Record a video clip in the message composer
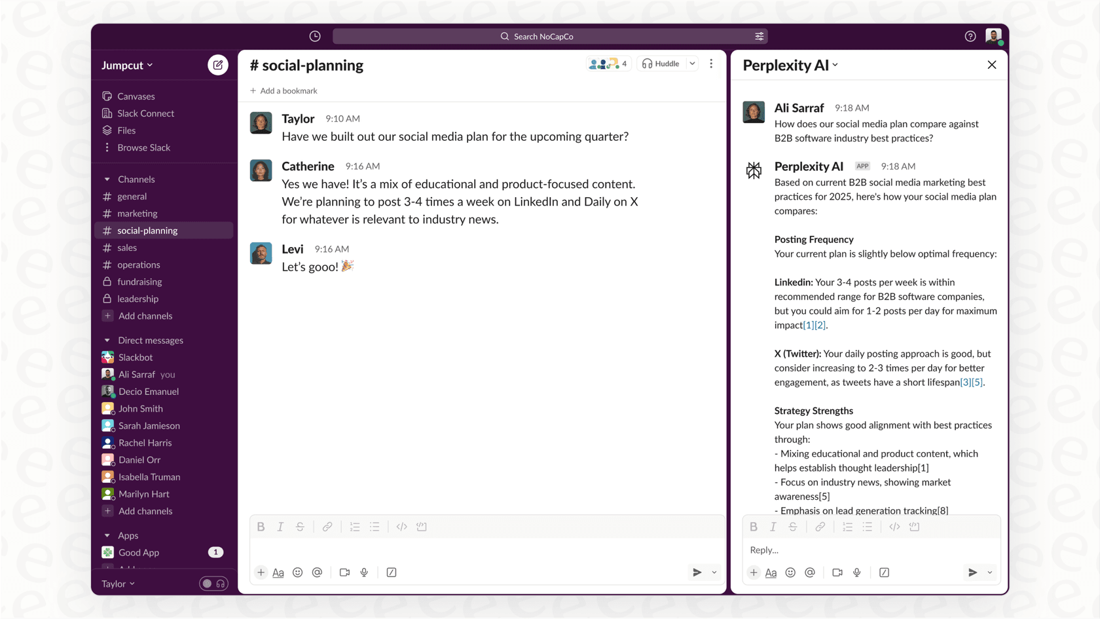 tap(344, 572)
